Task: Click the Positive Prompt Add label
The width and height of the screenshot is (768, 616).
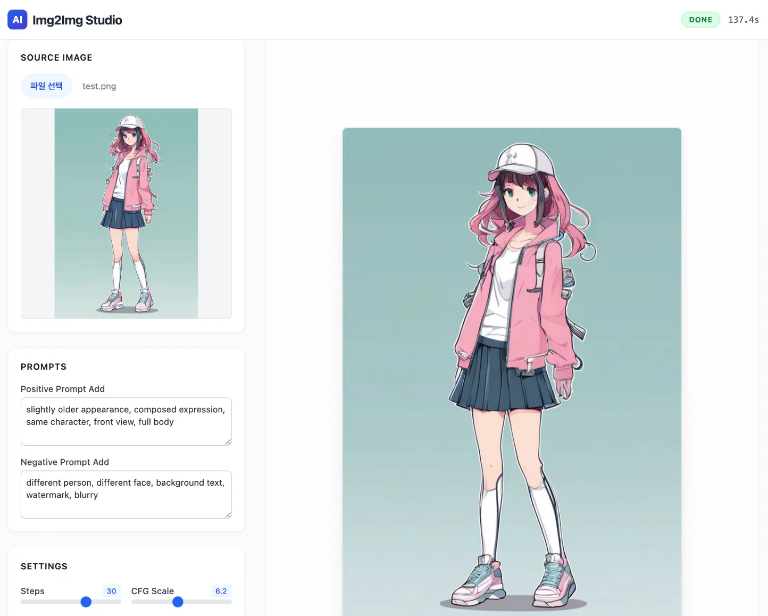Action: tap(63, 389)
